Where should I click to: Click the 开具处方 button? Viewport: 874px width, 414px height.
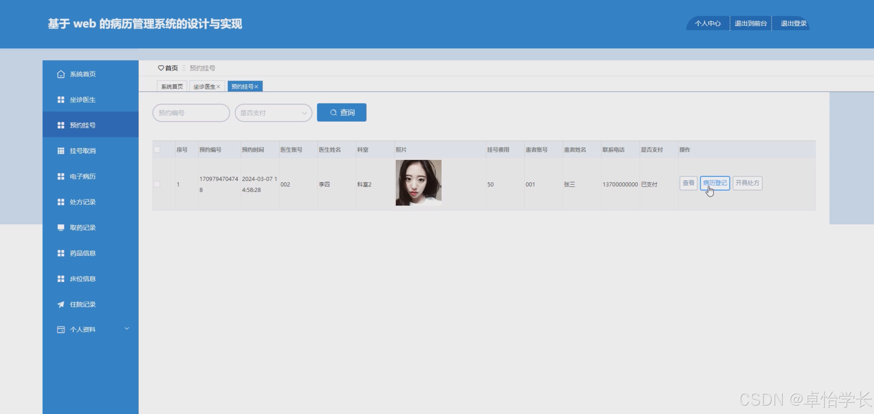pos(747,183)
